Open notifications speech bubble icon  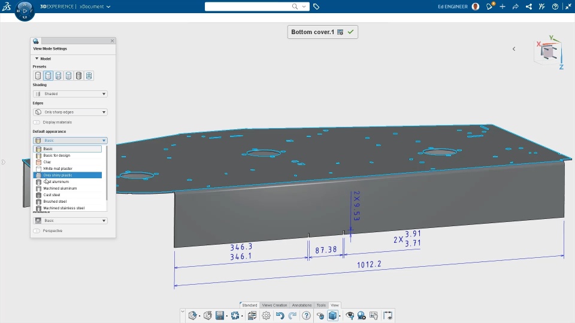point(489,6)
